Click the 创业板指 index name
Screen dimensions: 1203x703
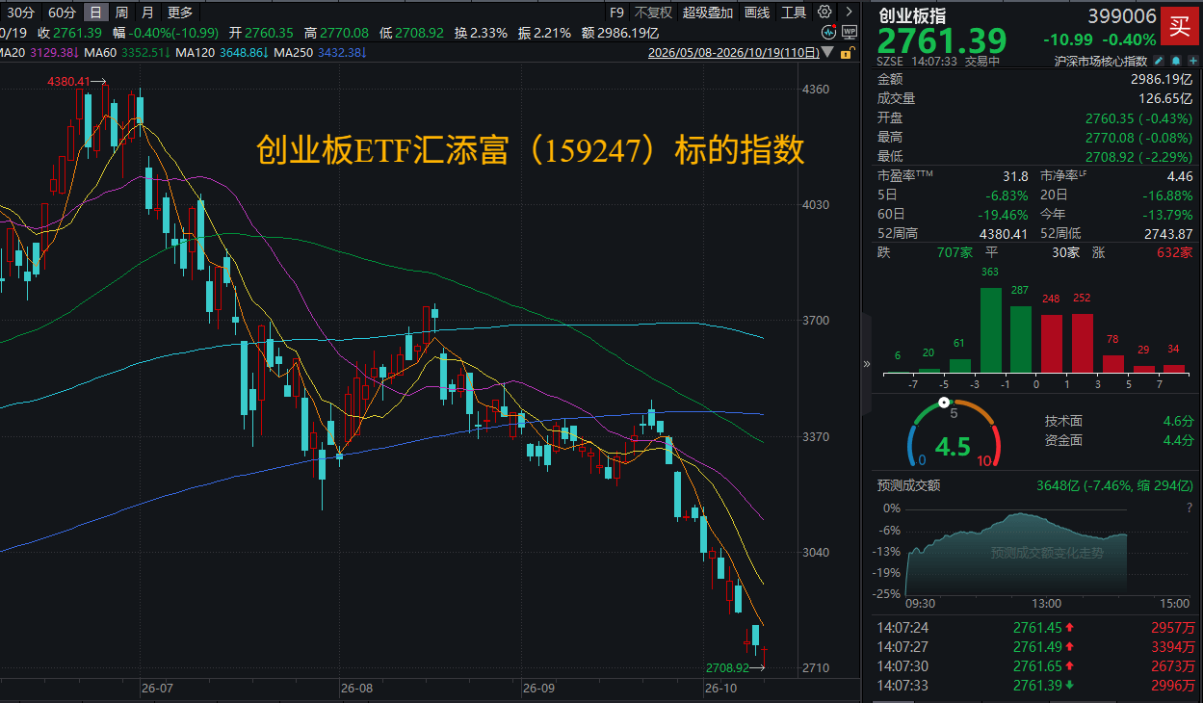(x=911, y=14)
